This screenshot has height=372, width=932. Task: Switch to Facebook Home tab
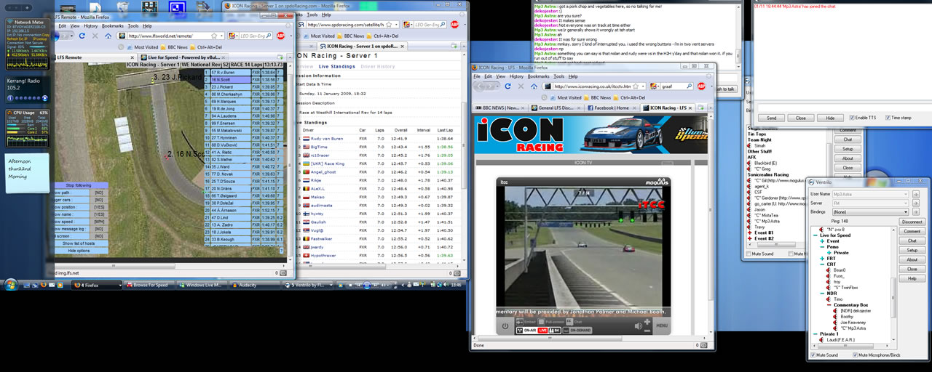pyautogui.click(x=612, y=108)
